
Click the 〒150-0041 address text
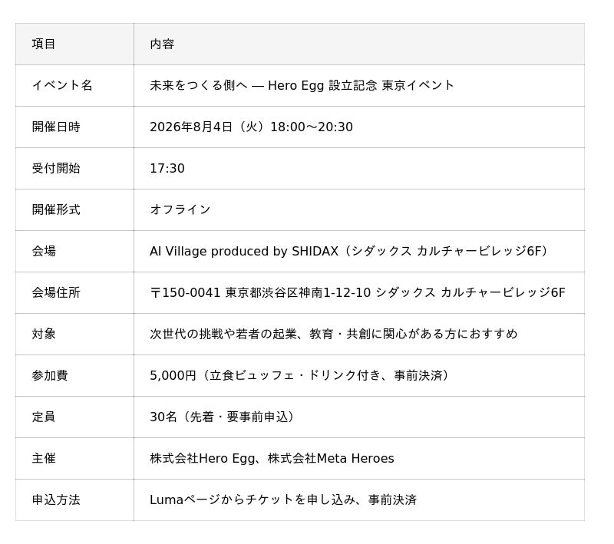pos(358,293)
